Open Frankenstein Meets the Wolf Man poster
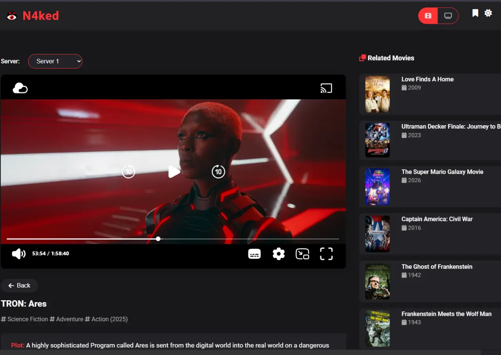This screenshot has height=355, width=501. [x=378, y=329]
